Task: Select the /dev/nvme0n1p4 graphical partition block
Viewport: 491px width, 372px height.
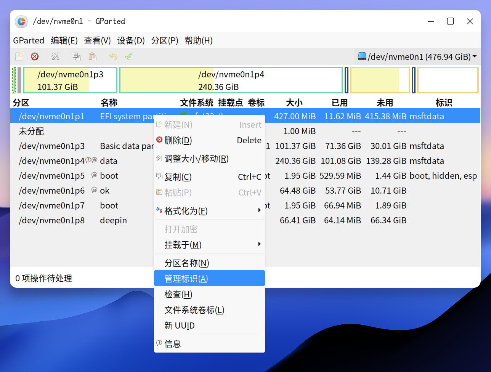Action: (x=231, y=80)
